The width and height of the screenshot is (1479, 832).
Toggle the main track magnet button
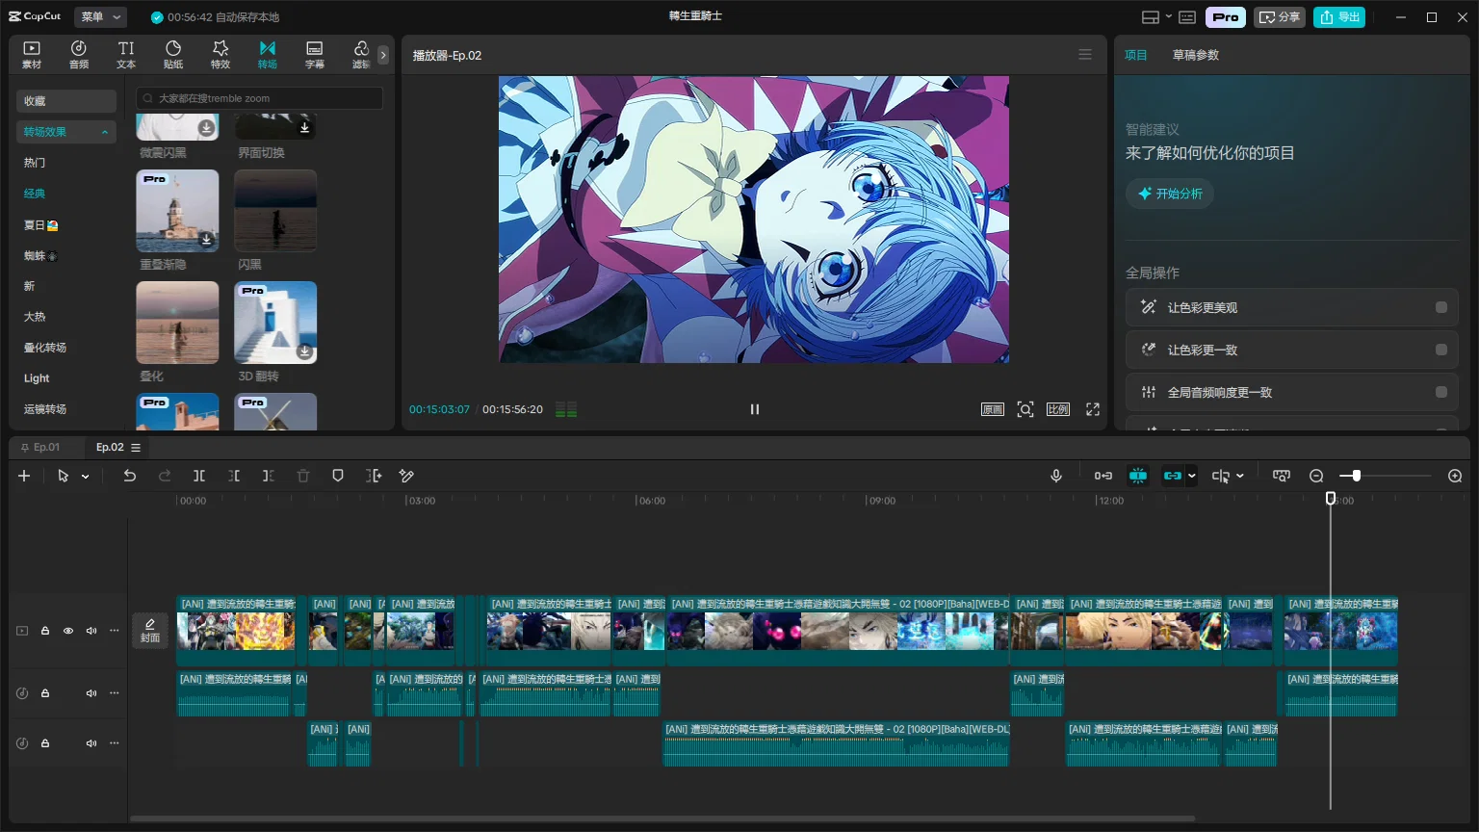click(1103, 476)
